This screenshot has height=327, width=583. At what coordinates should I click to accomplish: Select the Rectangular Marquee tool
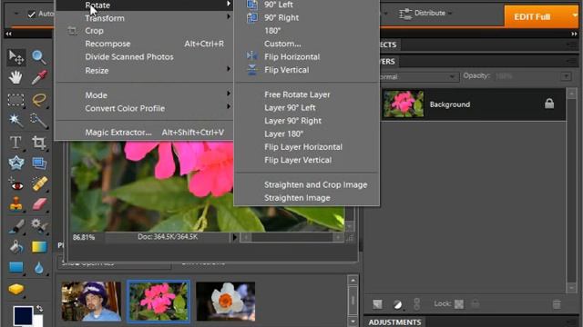coord(16,100)
